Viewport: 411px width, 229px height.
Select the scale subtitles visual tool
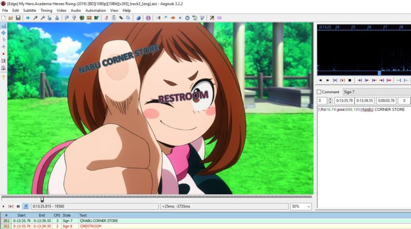click(3, 54)
